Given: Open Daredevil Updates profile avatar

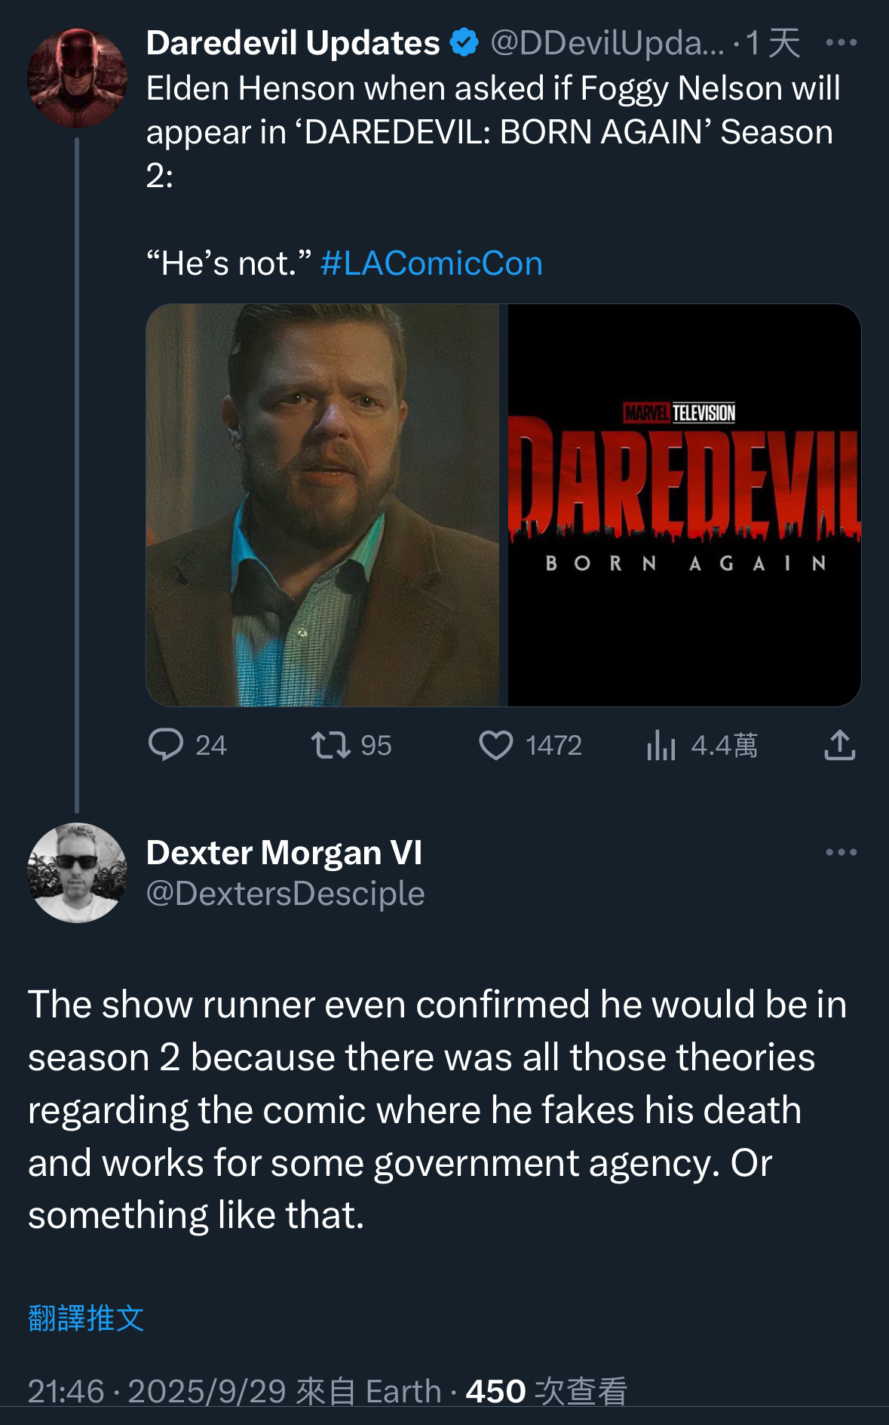Looking at the screenshot, I should [77, 78].
